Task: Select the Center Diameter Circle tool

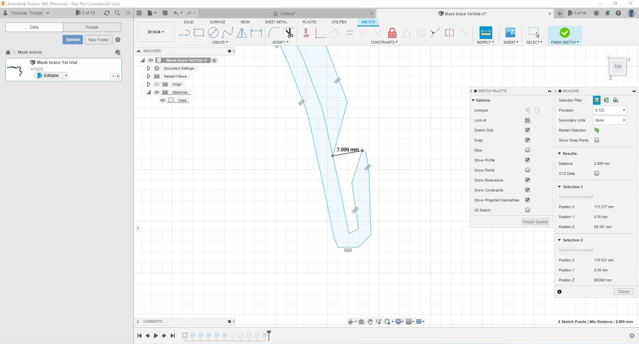Action: click(x=213, y=33)
